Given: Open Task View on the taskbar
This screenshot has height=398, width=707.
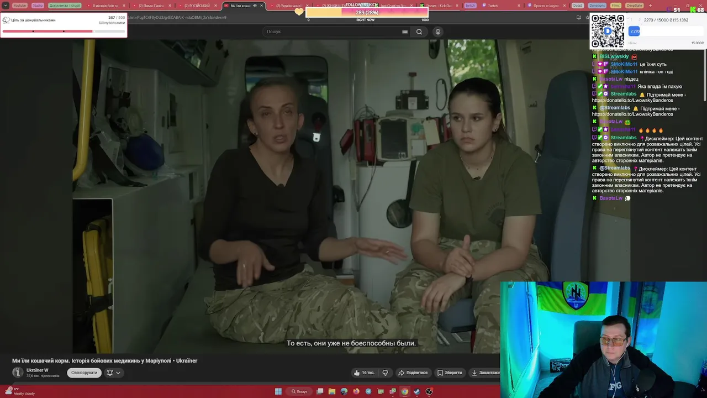Looking at the screenshot, I should coord(320,391).
